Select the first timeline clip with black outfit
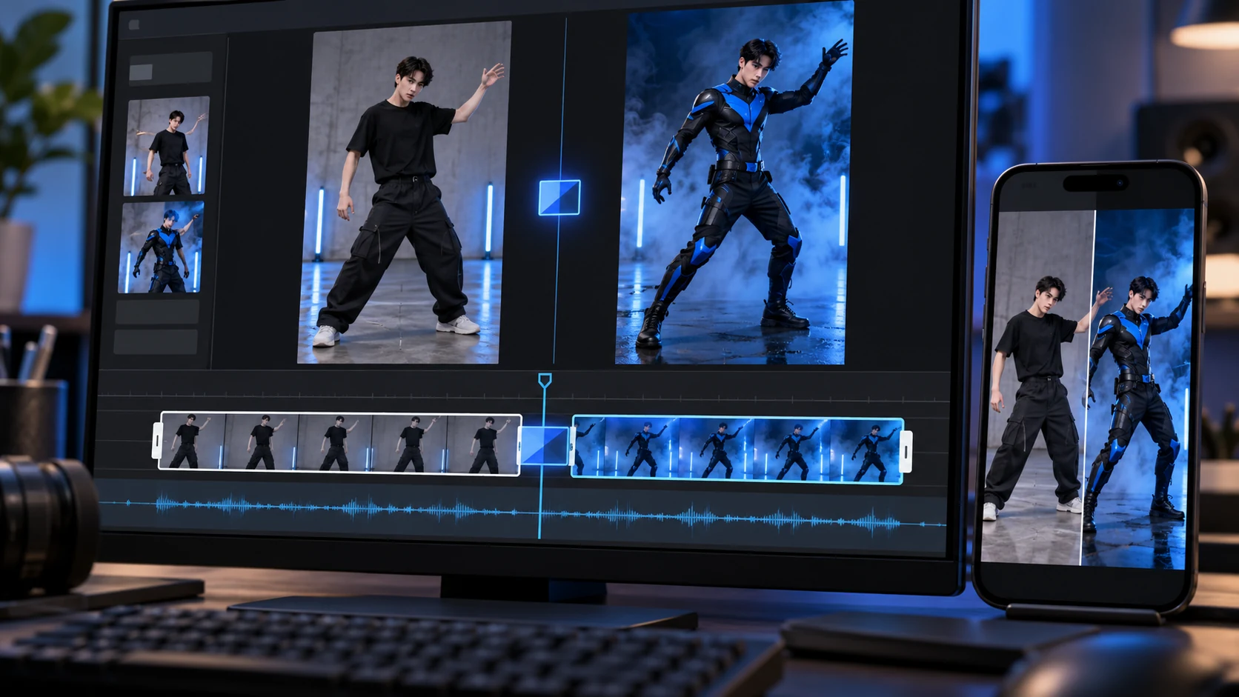The image size is (1239, 697). [340, 443]
